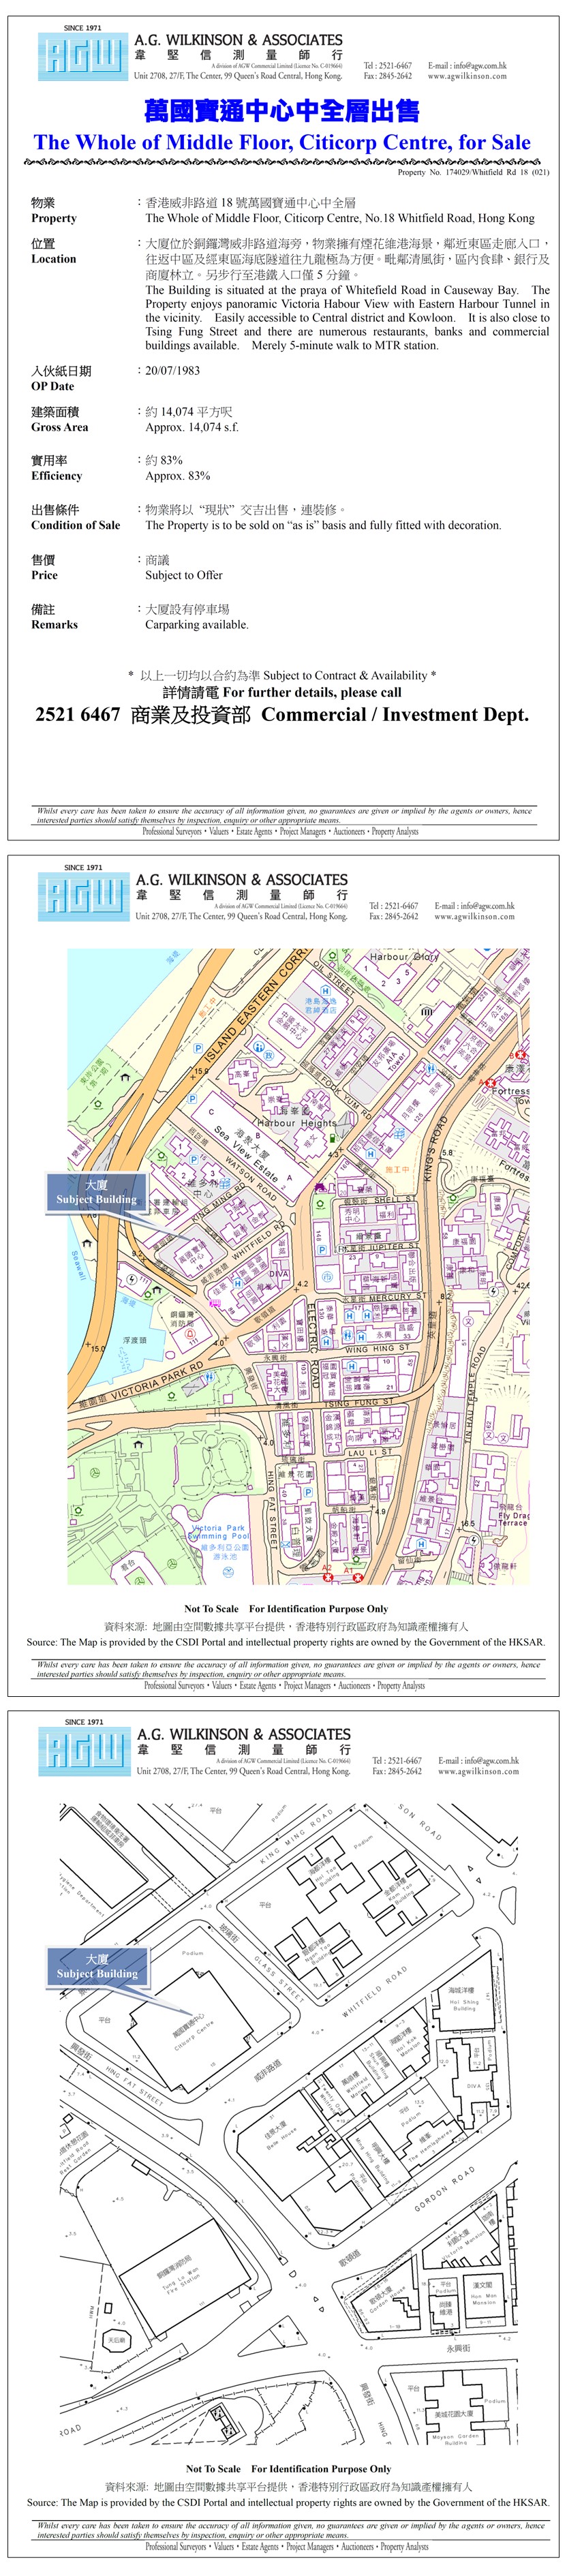Open the info@agw.com.hk email on the first page
567x2576 pixels.
pos(467,65)
